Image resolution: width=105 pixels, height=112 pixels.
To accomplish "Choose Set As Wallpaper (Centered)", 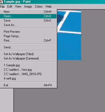I will [28, 58].
